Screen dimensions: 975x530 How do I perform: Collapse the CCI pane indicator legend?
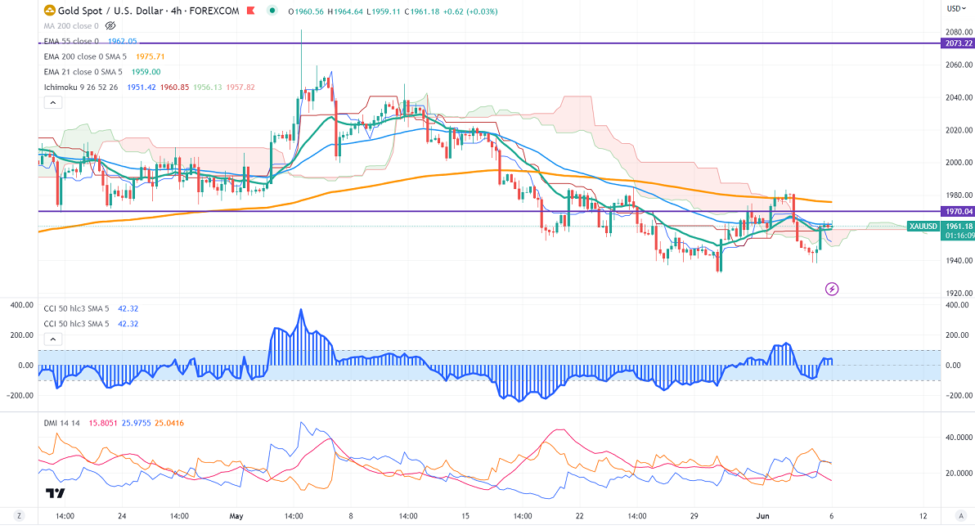53,339
